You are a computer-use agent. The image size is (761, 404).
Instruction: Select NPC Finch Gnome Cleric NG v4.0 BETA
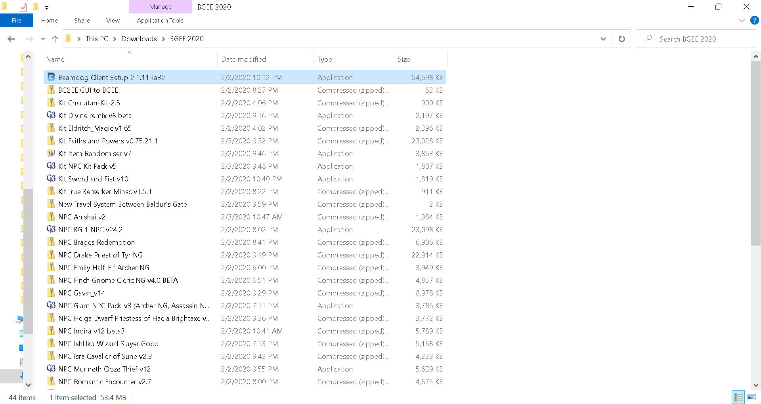[x=245, y=280]
